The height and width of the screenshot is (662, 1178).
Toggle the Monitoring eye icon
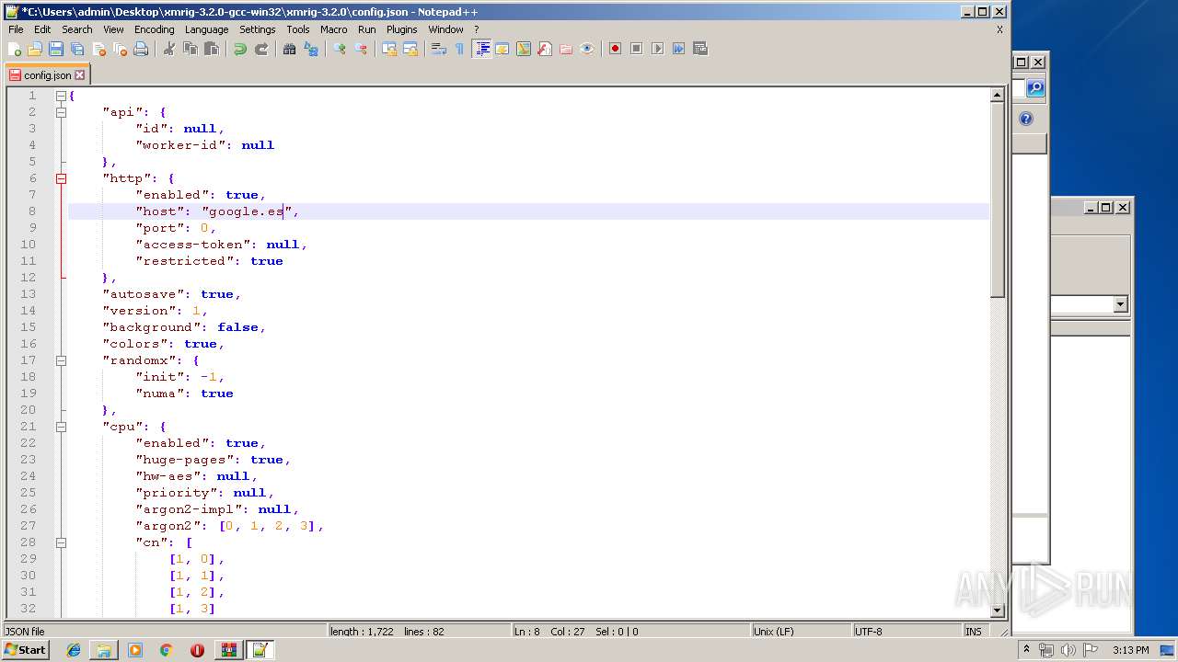[x=587, y=49]
